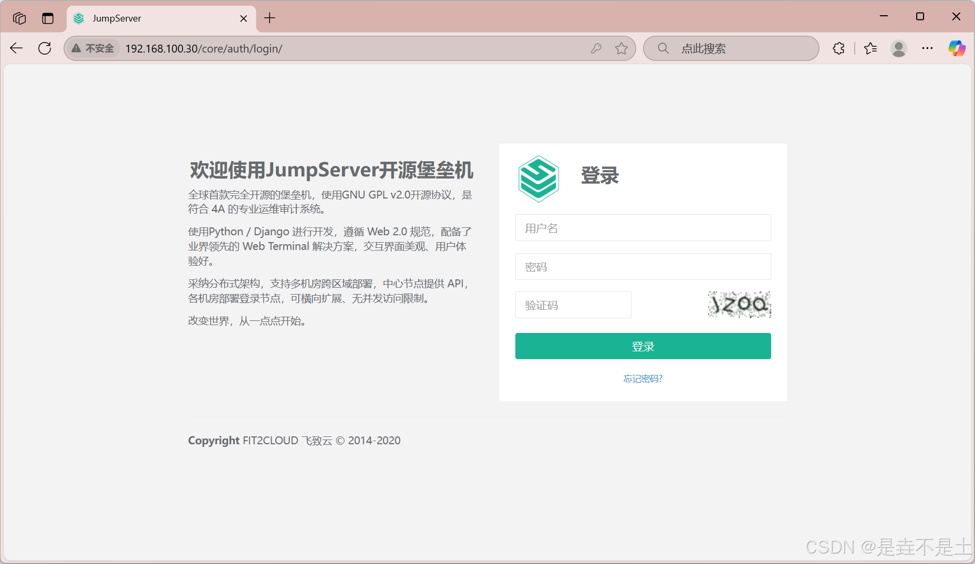Open the workspaces icon in the title bar

click(x=19, y=18)
